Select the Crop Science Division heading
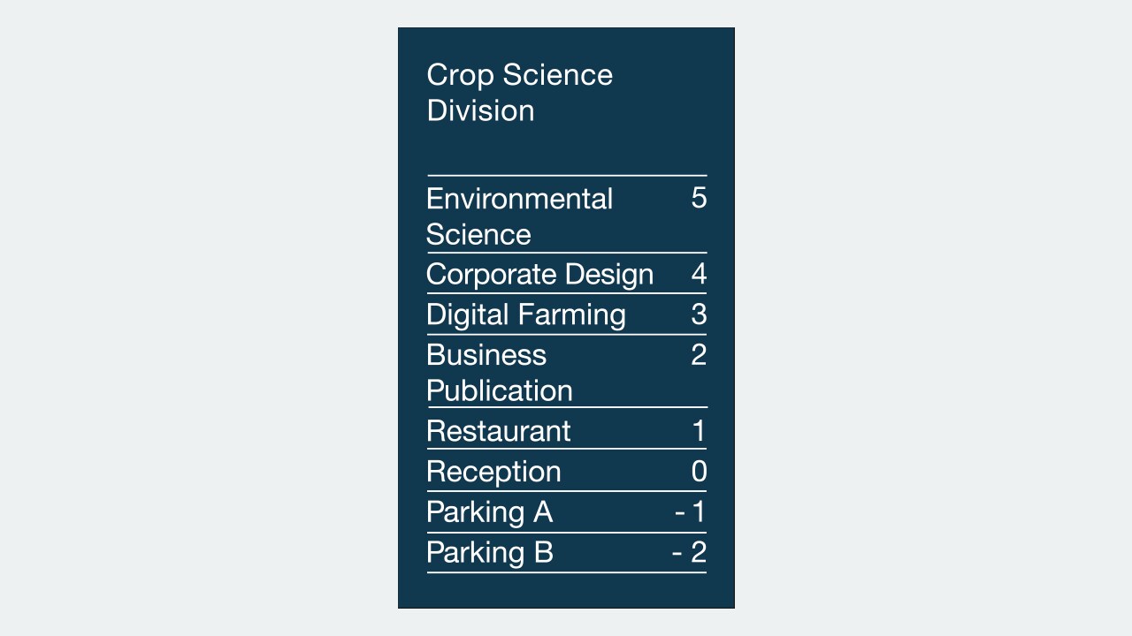Screen dimensions: 1132x636 [519, 93]
